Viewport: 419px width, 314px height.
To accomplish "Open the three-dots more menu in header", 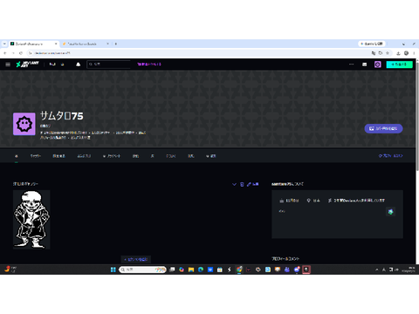I will 352,65.
